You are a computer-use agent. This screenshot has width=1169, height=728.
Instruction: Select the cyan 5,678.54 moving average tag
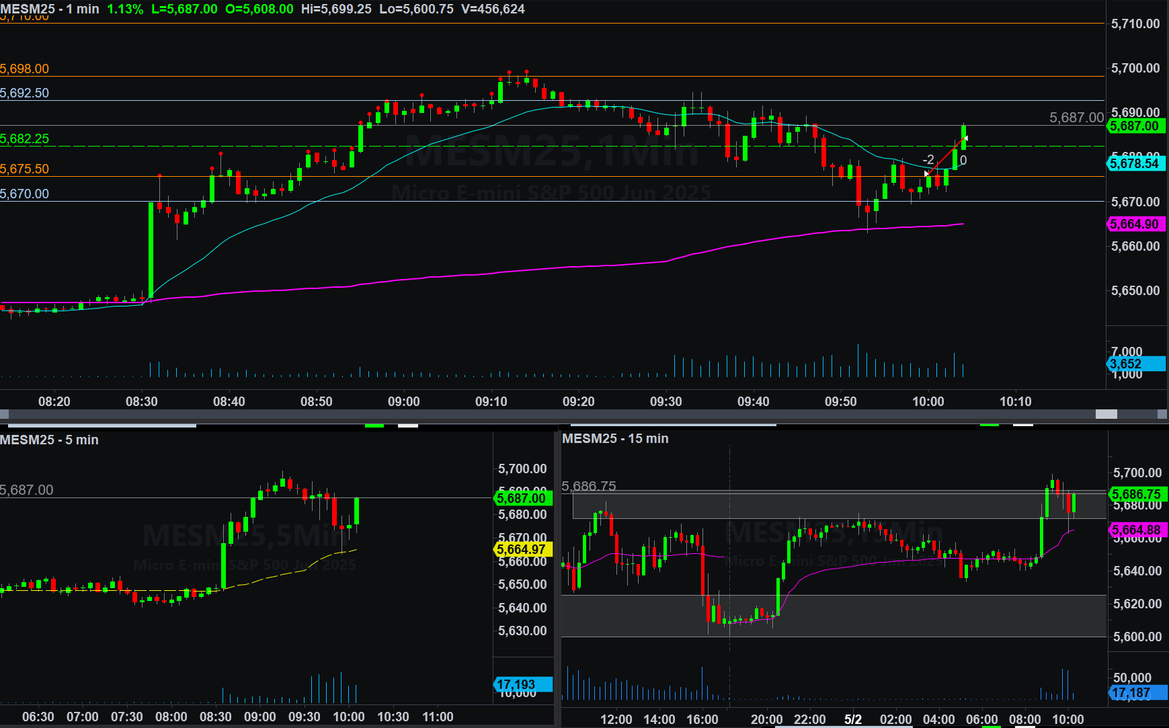(1135, 163)
